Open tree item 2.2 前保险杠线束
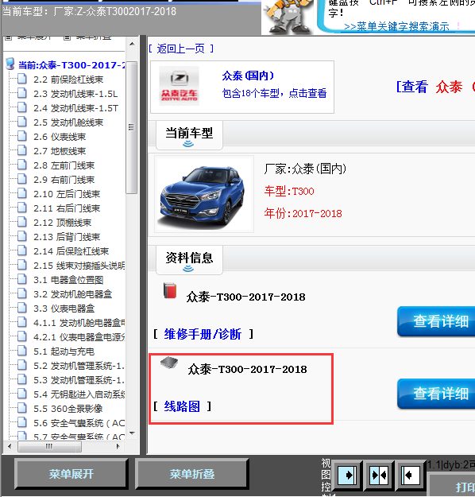 point(68,80)
